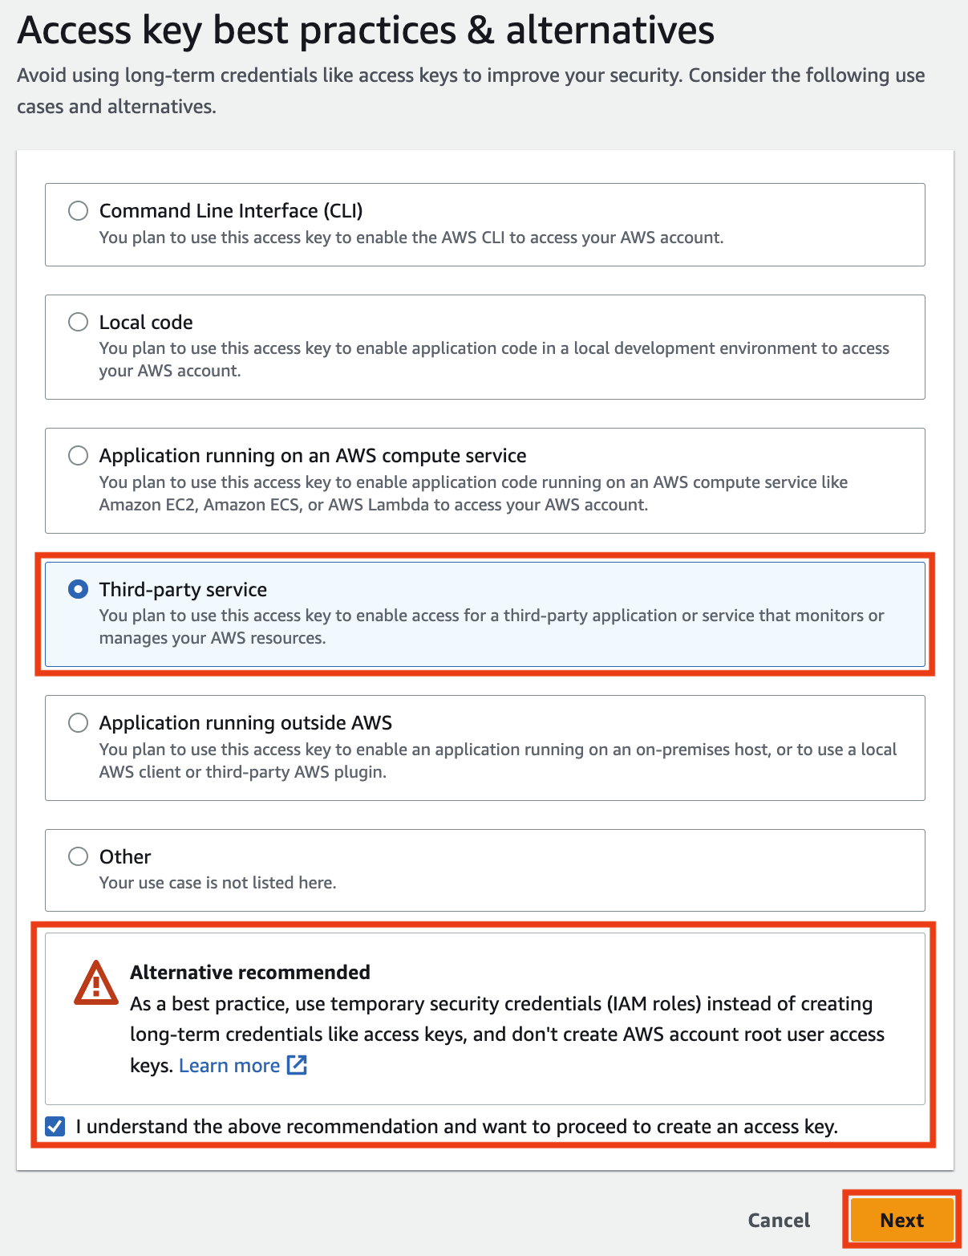The image size is (968, 1256).
Task: Choose the Local code use case
Action: tap(78, 322)
